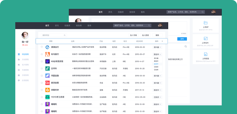Click the 日程管理 calendar icon in sidebar

point(19,75)
